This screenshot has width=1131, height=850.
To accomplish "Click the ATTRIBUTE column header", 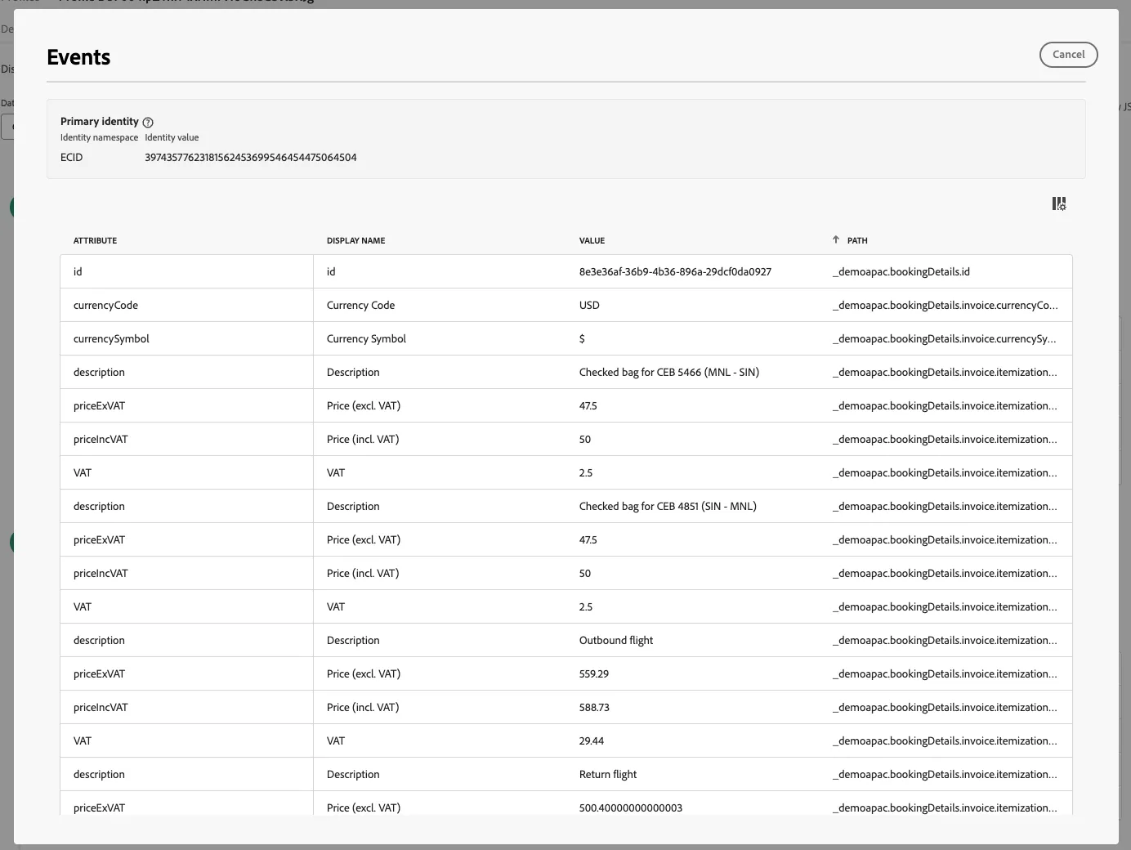I will 95,241.
